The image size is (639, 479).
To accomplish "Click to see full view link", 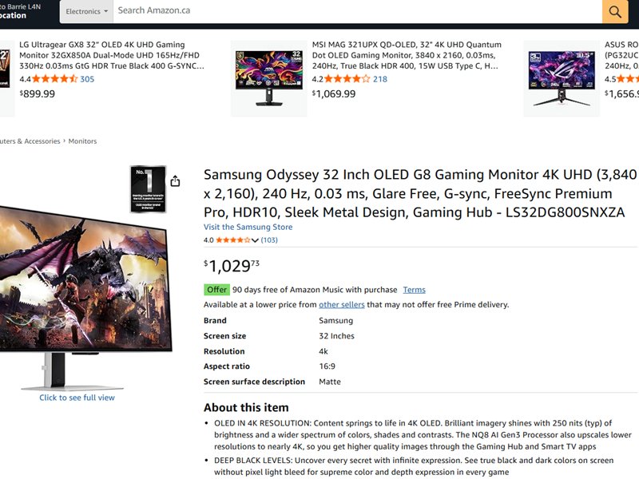I will pyautogui.click(x=77, y=398).
